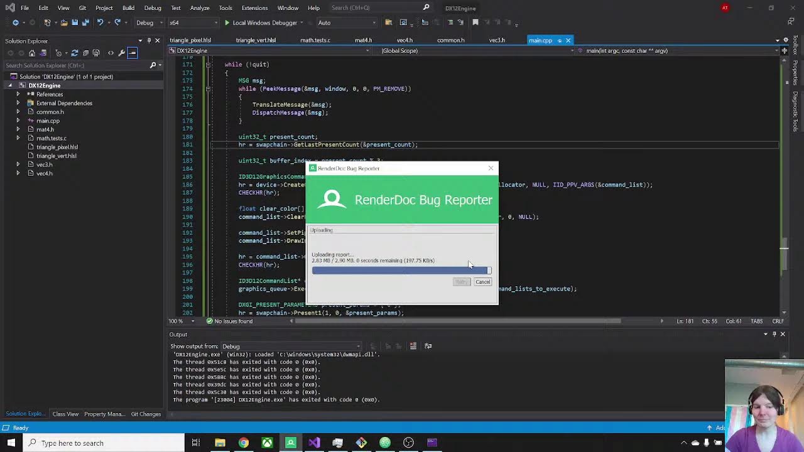This screenshot has height=452, width=804.
Task: Open the Analyze menu
Action: (200, 8)
